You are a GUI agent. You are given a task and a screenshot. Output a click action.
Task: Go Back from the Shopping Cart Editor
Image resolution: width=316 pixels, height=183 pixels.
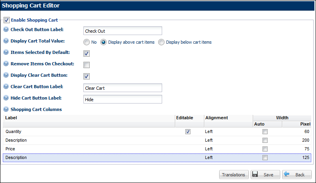[297, 175]
